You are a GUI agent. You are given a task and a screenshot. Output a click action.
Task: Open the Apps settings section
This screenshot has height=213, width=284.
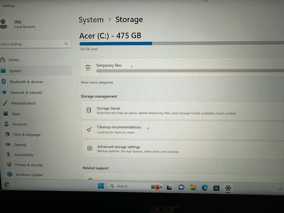pos(16,114)
